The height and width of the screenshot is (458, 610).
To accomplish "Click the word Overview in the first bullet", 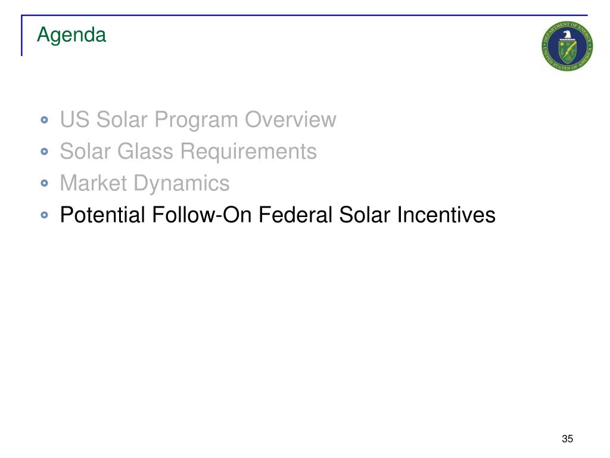I will click(x=290, y=119).
